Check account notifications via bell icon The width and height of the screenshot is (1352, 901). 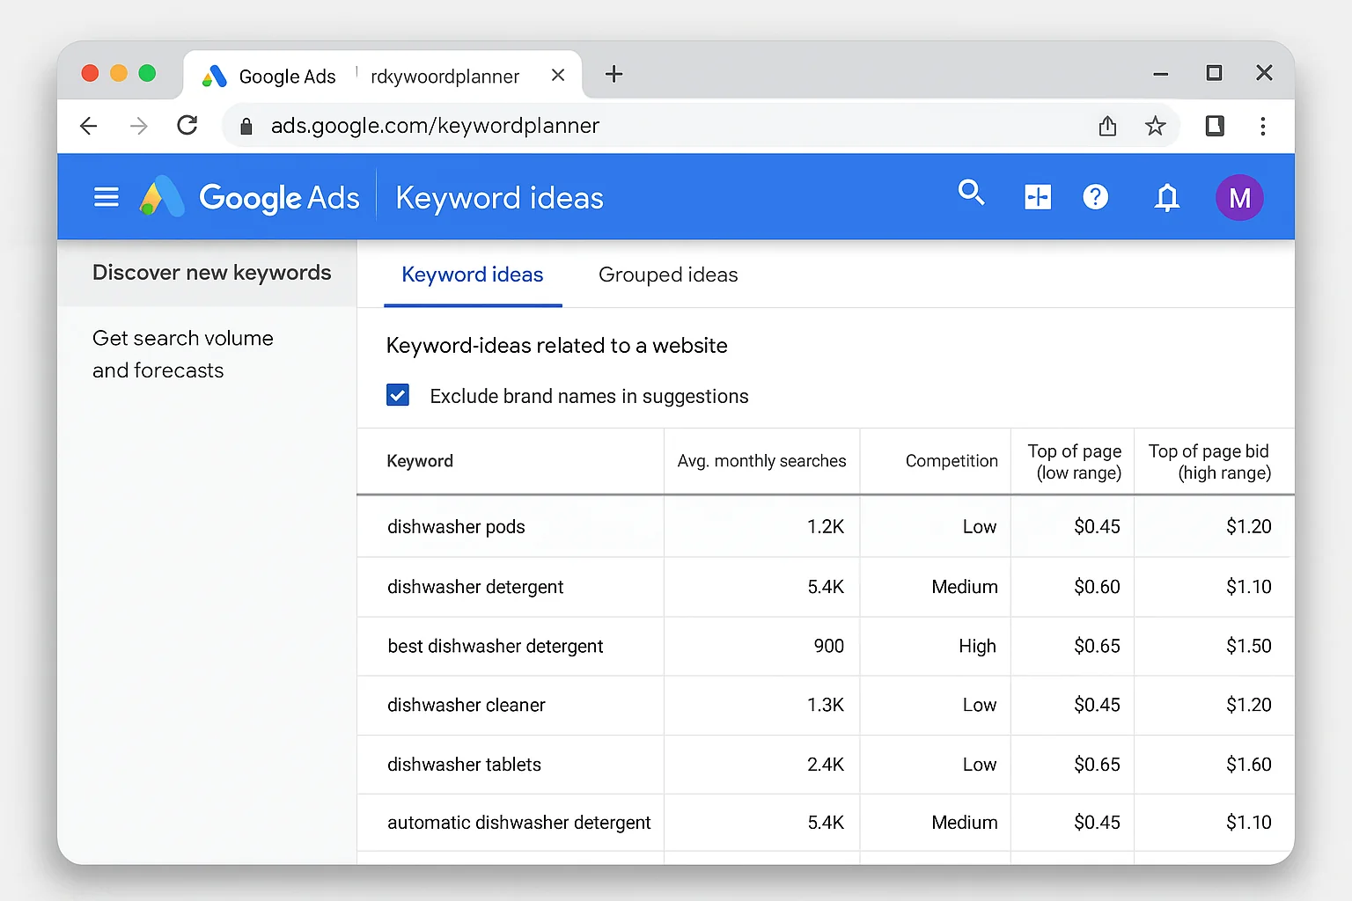[1166, 196]
